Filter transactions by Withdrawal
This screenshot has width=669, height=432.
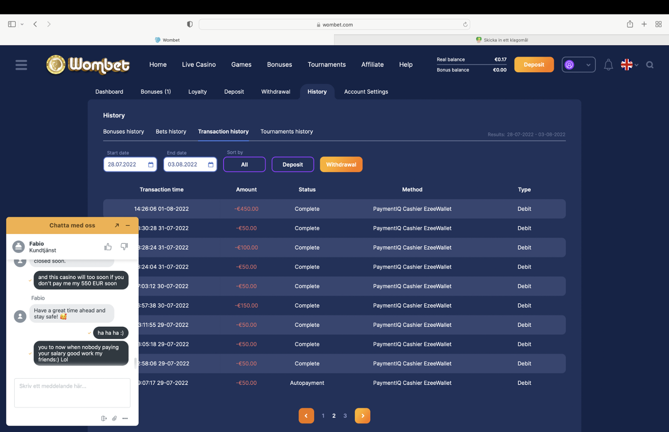[x=341, y=164]
